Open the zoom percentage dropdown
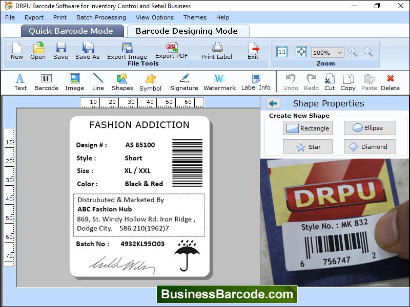 328,52
